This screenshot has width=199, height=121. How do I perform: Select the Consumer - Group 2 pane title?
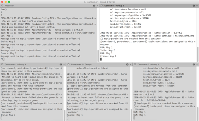tap(114, 6)
